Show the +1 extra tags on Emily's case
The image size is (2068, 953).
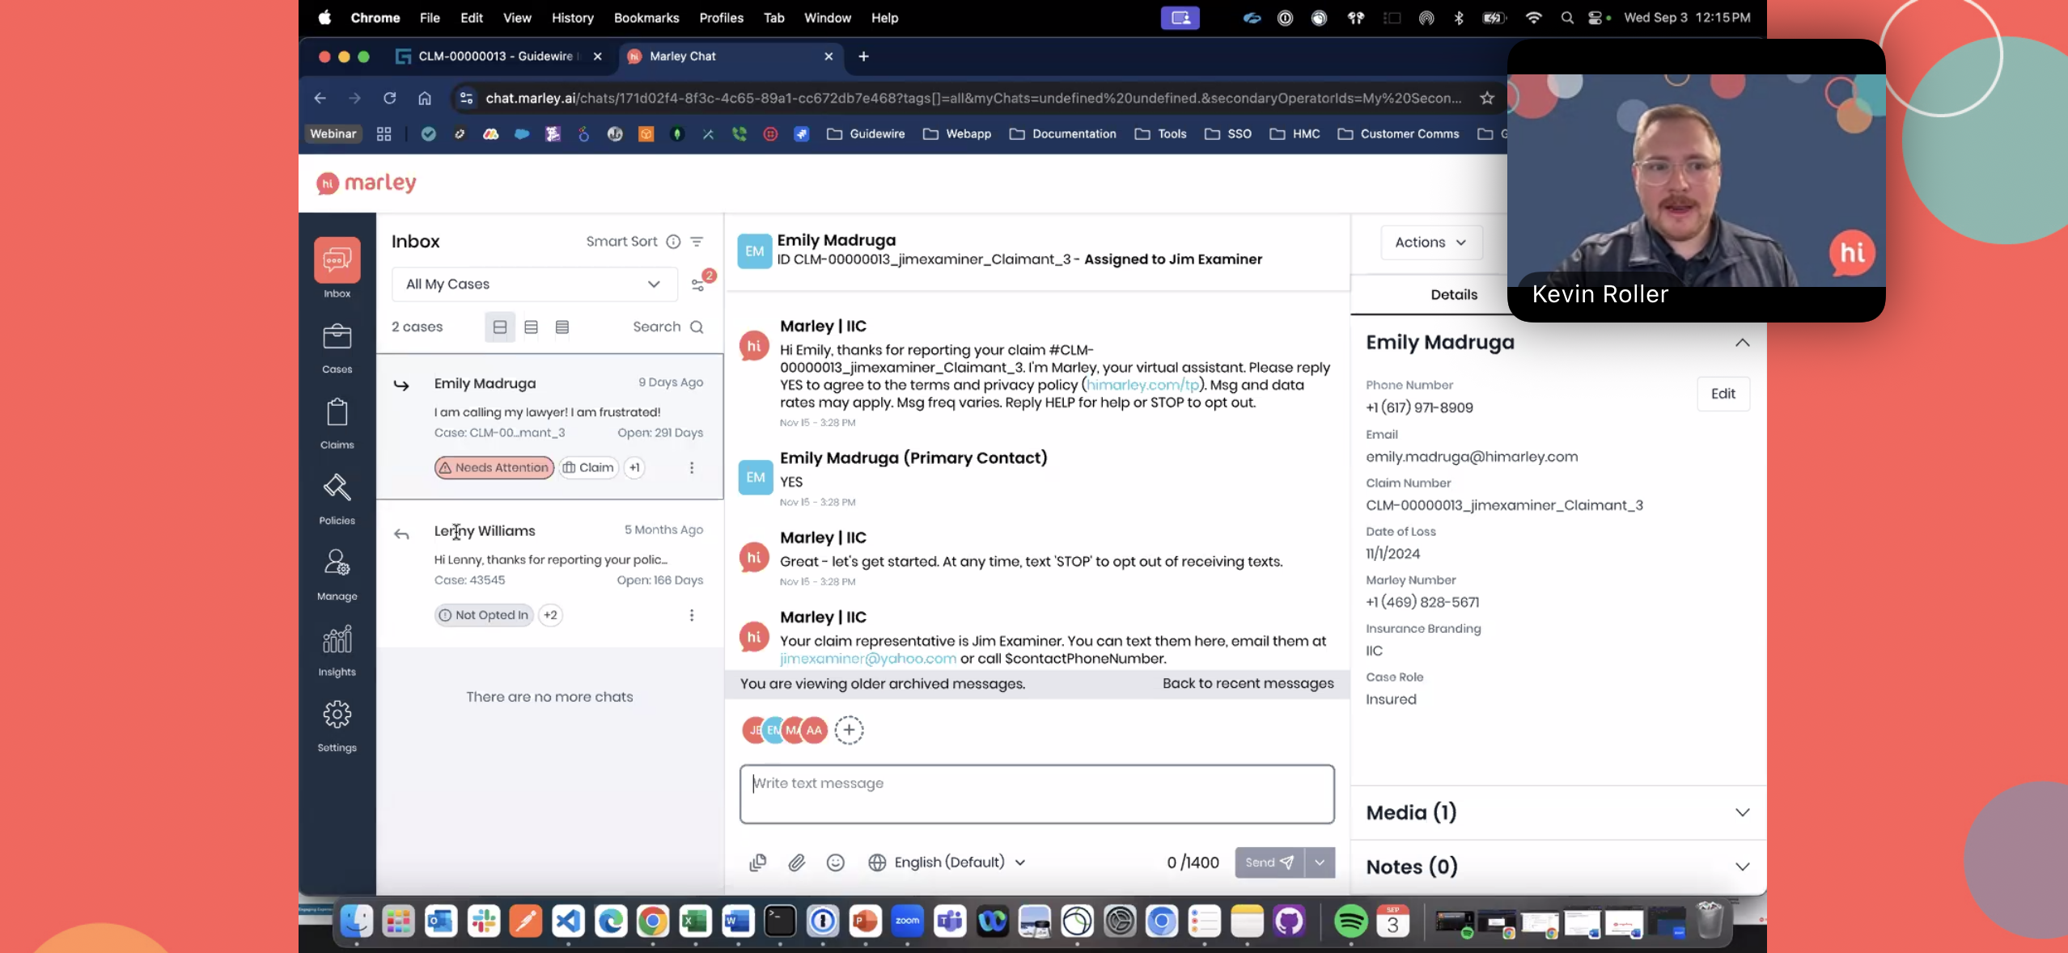pyautogui.click(x=634, y=467)
